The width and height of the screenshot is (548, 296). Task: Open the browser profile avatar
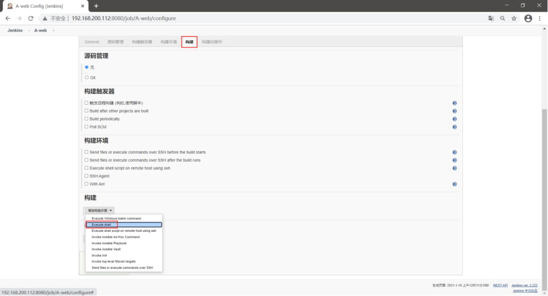528,18
